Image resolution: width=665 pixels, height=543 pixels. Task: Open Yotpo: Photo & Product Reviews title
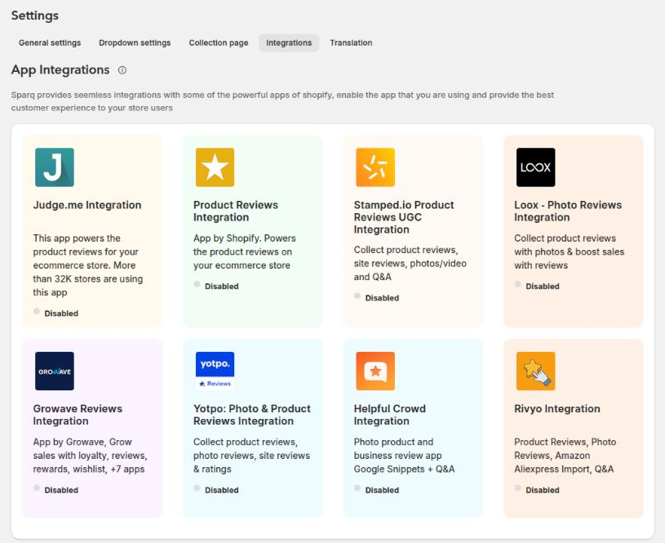point(252,415)
